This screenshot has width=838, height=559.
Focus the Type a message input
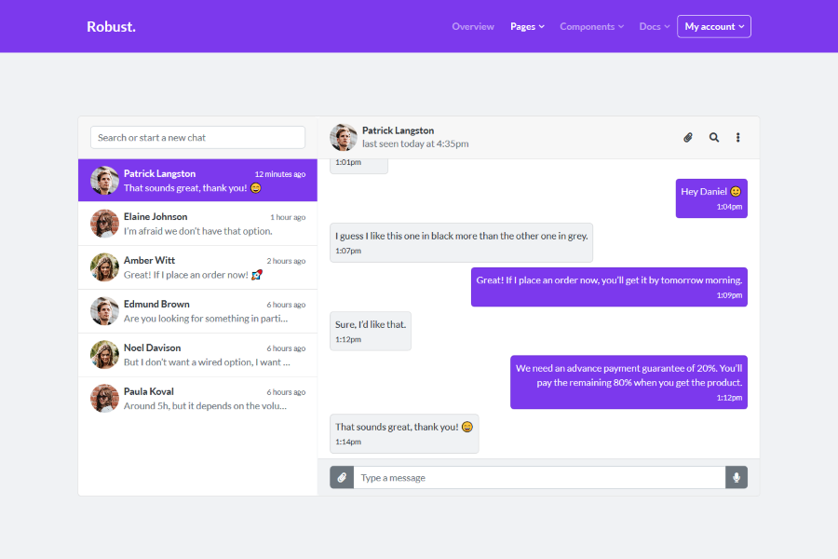(539, 478)
